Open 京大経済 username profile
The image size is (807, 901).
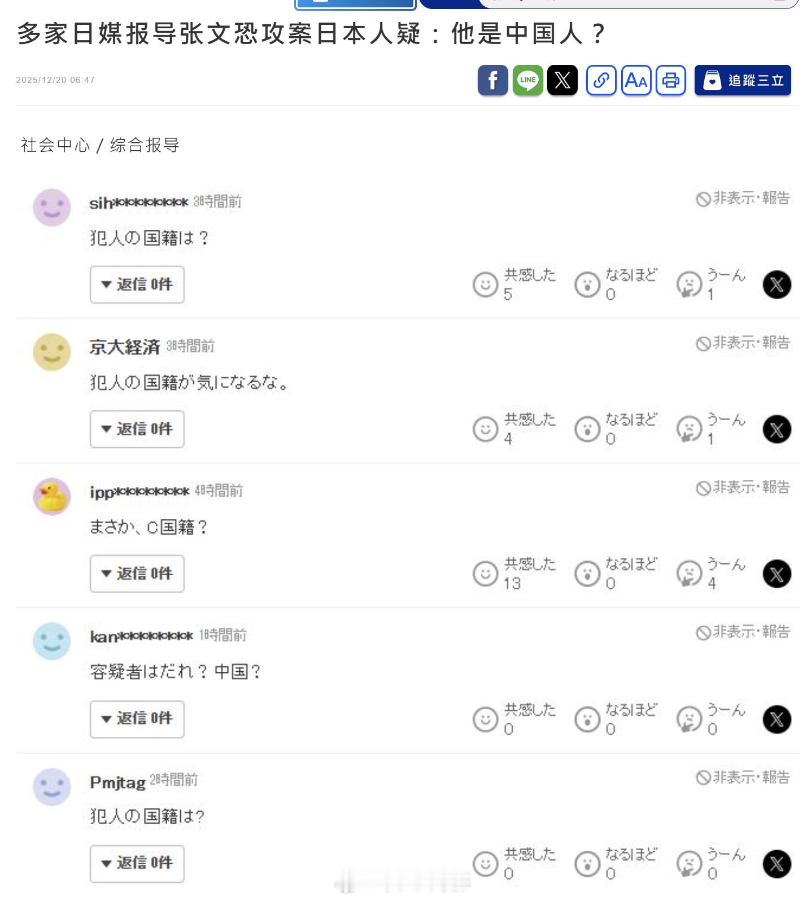[x=125, y=347]
